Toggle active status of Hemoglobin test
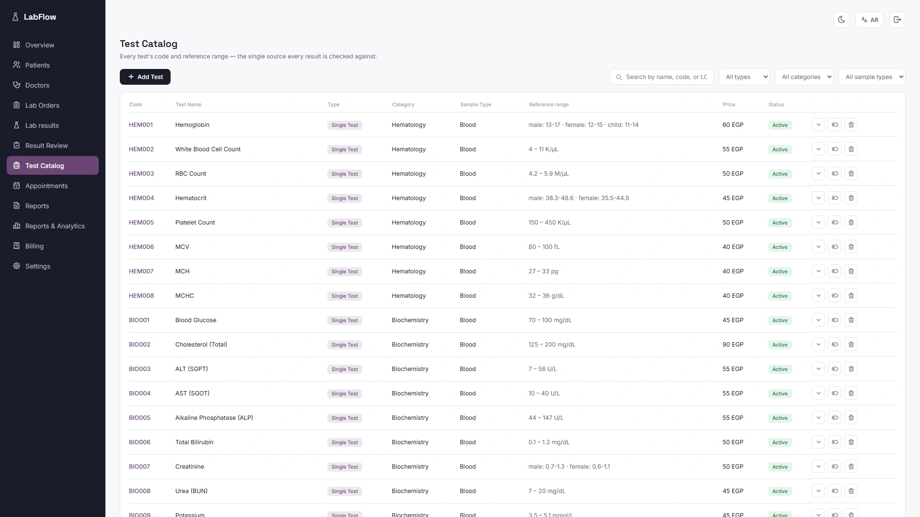 coord(835,125)
